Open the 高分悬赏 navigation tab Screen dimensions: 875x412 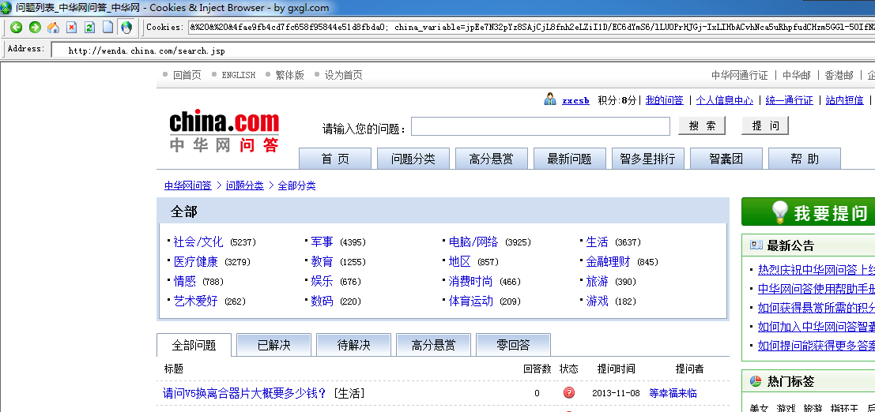coord(491,159)
